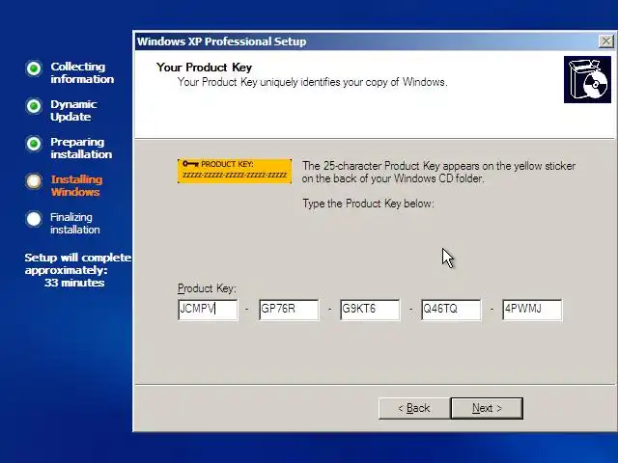
Task: Focus the fourth key field Q46TQ
Action: click(451, 310)
